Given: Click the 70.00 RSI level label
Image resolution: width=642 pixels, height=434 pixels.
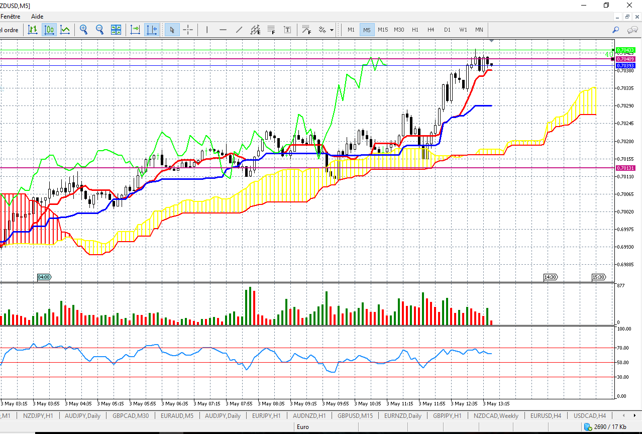Looking at the screenshot, I should click(623, 348).
